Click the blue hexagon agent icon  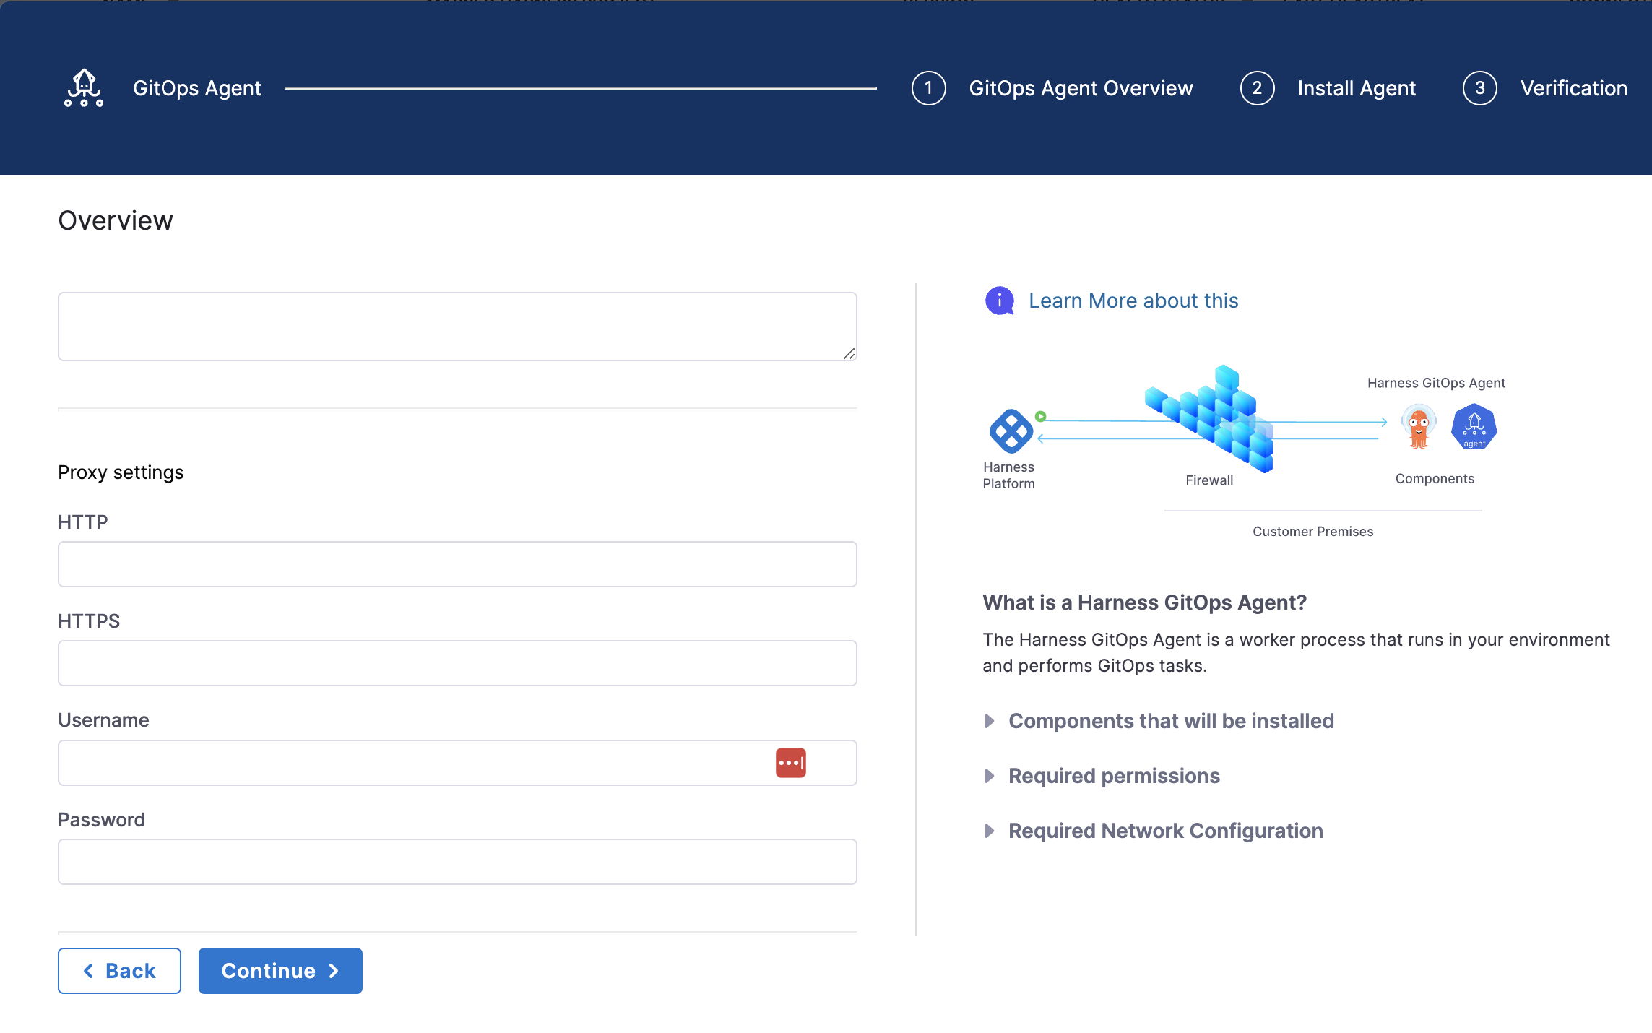pyautogui.click(x=1474, y=427)
